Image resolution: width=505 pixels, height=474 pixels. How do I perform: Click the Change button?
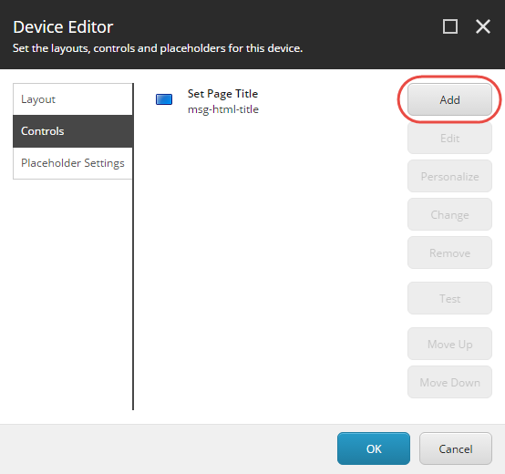pos(449,214)
